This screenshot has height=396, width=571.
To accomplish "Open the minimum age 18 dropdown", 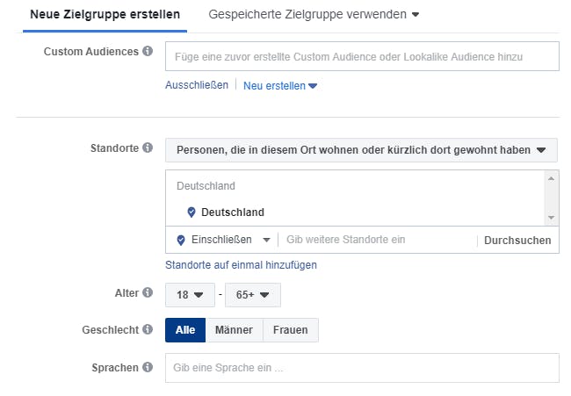I will [x=190, y=295].
